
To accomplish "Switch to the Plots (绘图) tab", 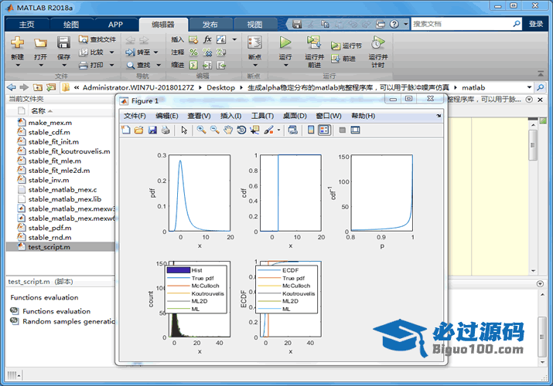I will pos(71,24).
